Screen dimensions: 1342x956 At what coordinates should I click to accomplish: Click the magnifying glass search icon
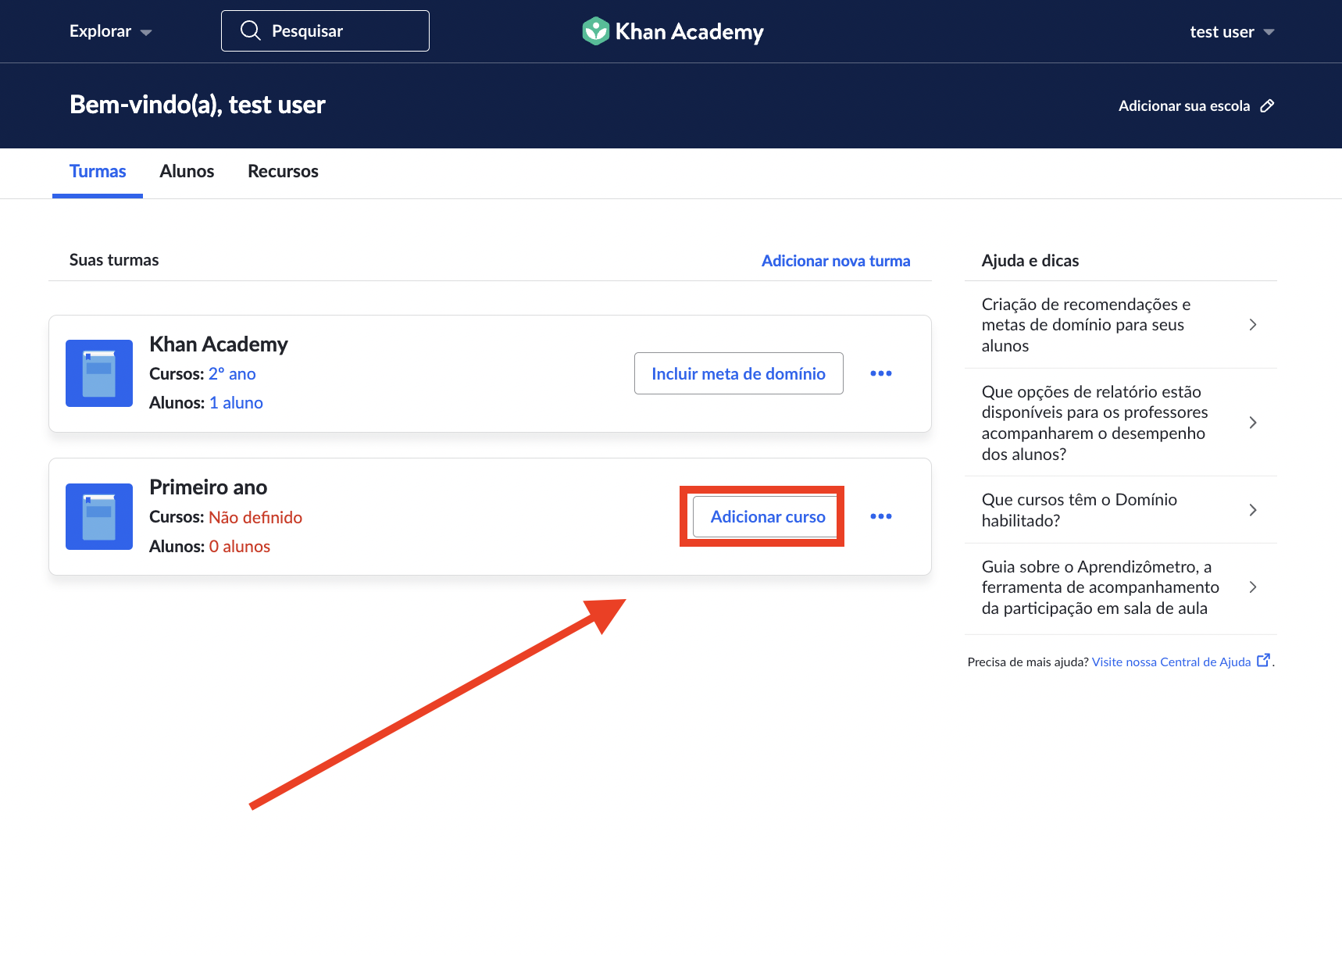[x=250, y=30]
